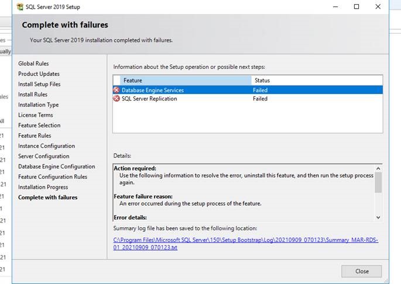Click the Details scrollbar up arrow
This screenshot has height=284, width=401.
378,168
